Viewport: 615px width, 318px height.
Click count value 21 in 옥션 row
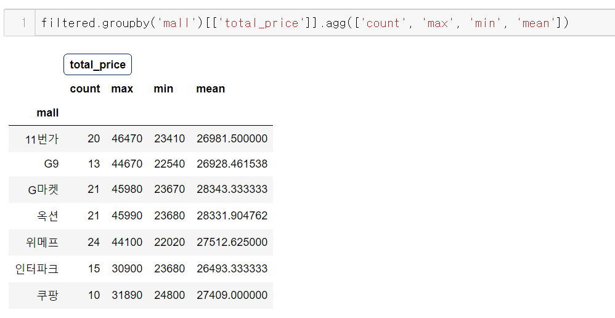click(x=94, y=215)
